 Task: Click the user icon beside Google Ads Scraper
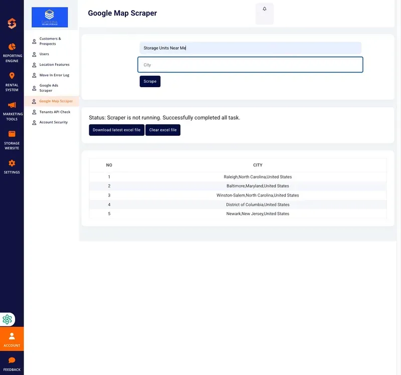[34, 88]
